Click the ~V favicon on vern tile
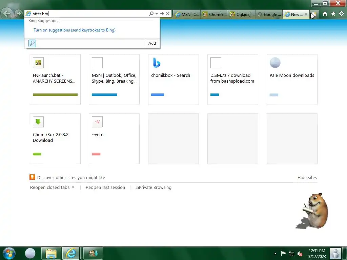The height and width of the screenshot is (260, 347). point(97,122)
